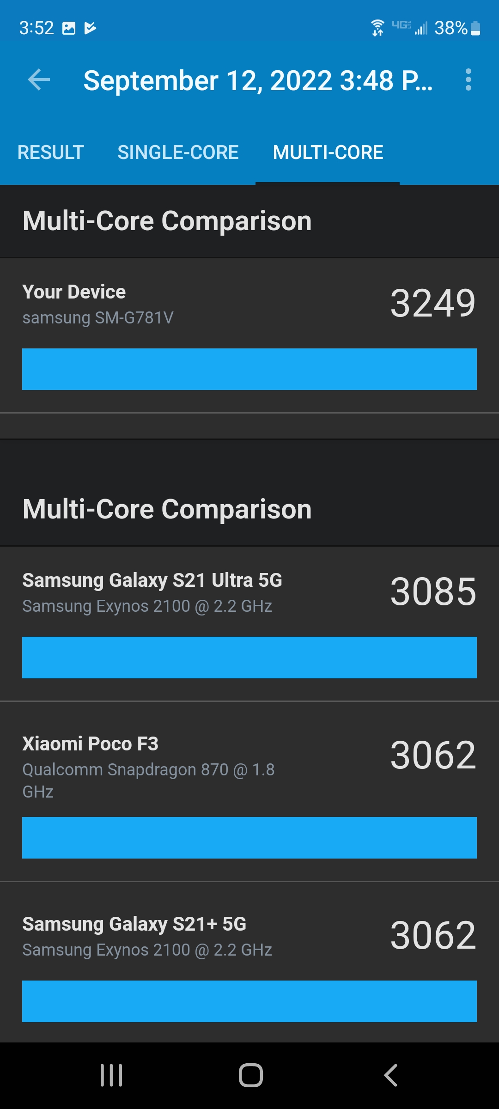Tap the image notification icon
Screen dimensions: 499x1109
[69, 28]
